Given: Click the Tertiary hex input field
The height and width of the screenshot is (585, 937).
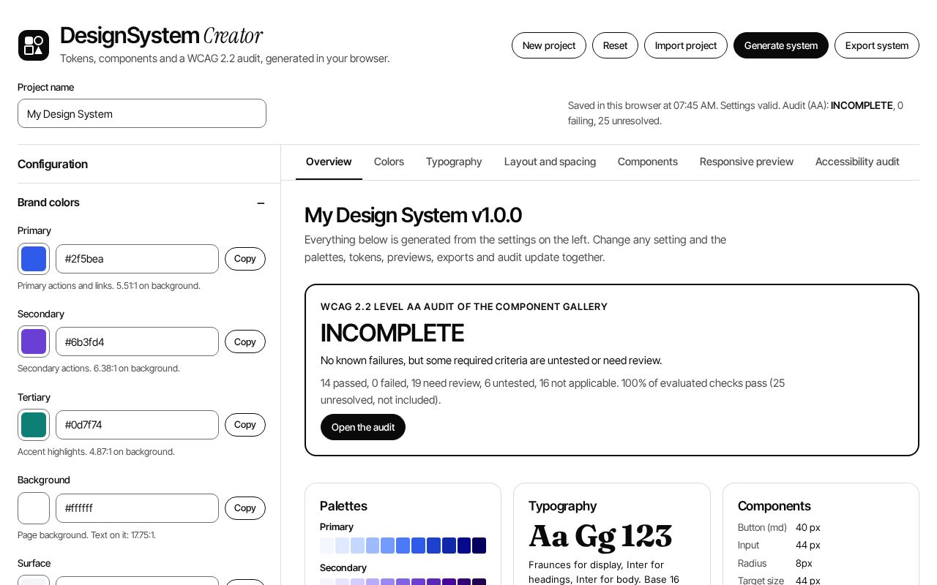Looking at the screenshot, I should pos(137,425).
